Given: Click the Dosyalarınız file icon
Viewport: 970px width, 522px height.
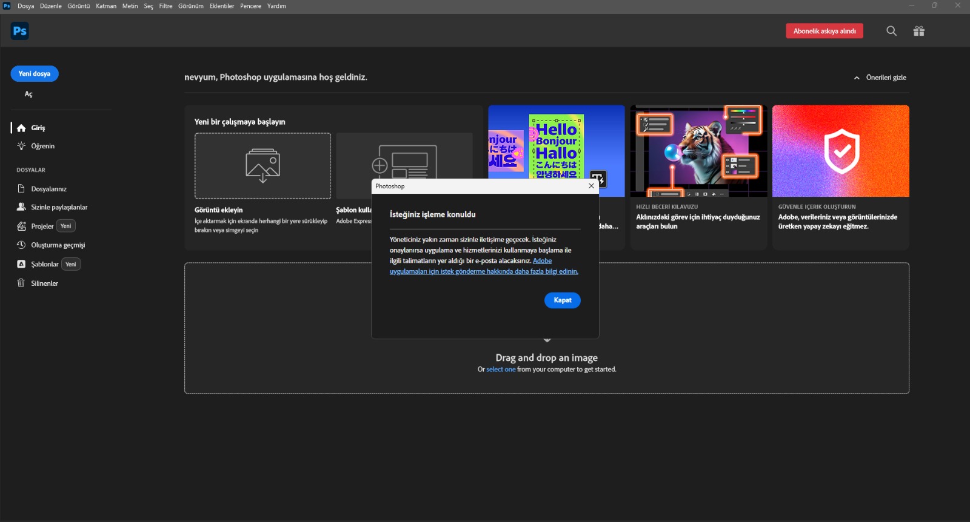Looking at the screenshot, I should (x=21, y=189).
